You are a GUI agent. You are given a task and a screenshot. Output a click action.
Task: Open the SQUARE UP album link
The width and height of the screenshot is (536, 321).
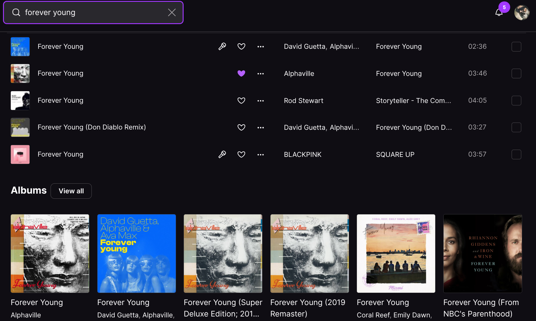(x=395, y=154)
